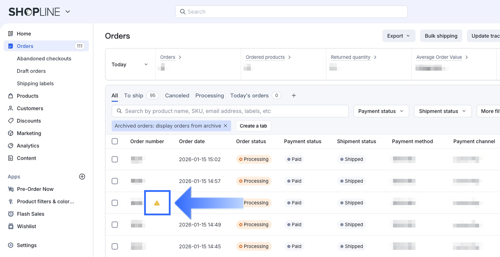Expand the Payment status filter
The height and width of the screenshot is (257, 500).
coord(381,111)
